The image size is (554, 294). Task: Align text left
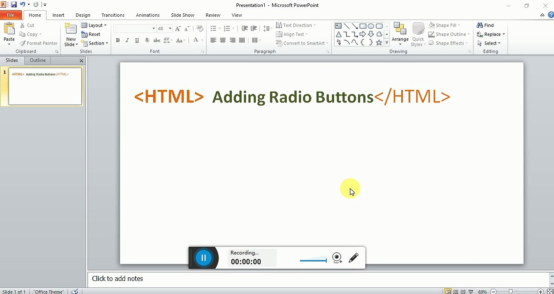(x=213, y=40)
